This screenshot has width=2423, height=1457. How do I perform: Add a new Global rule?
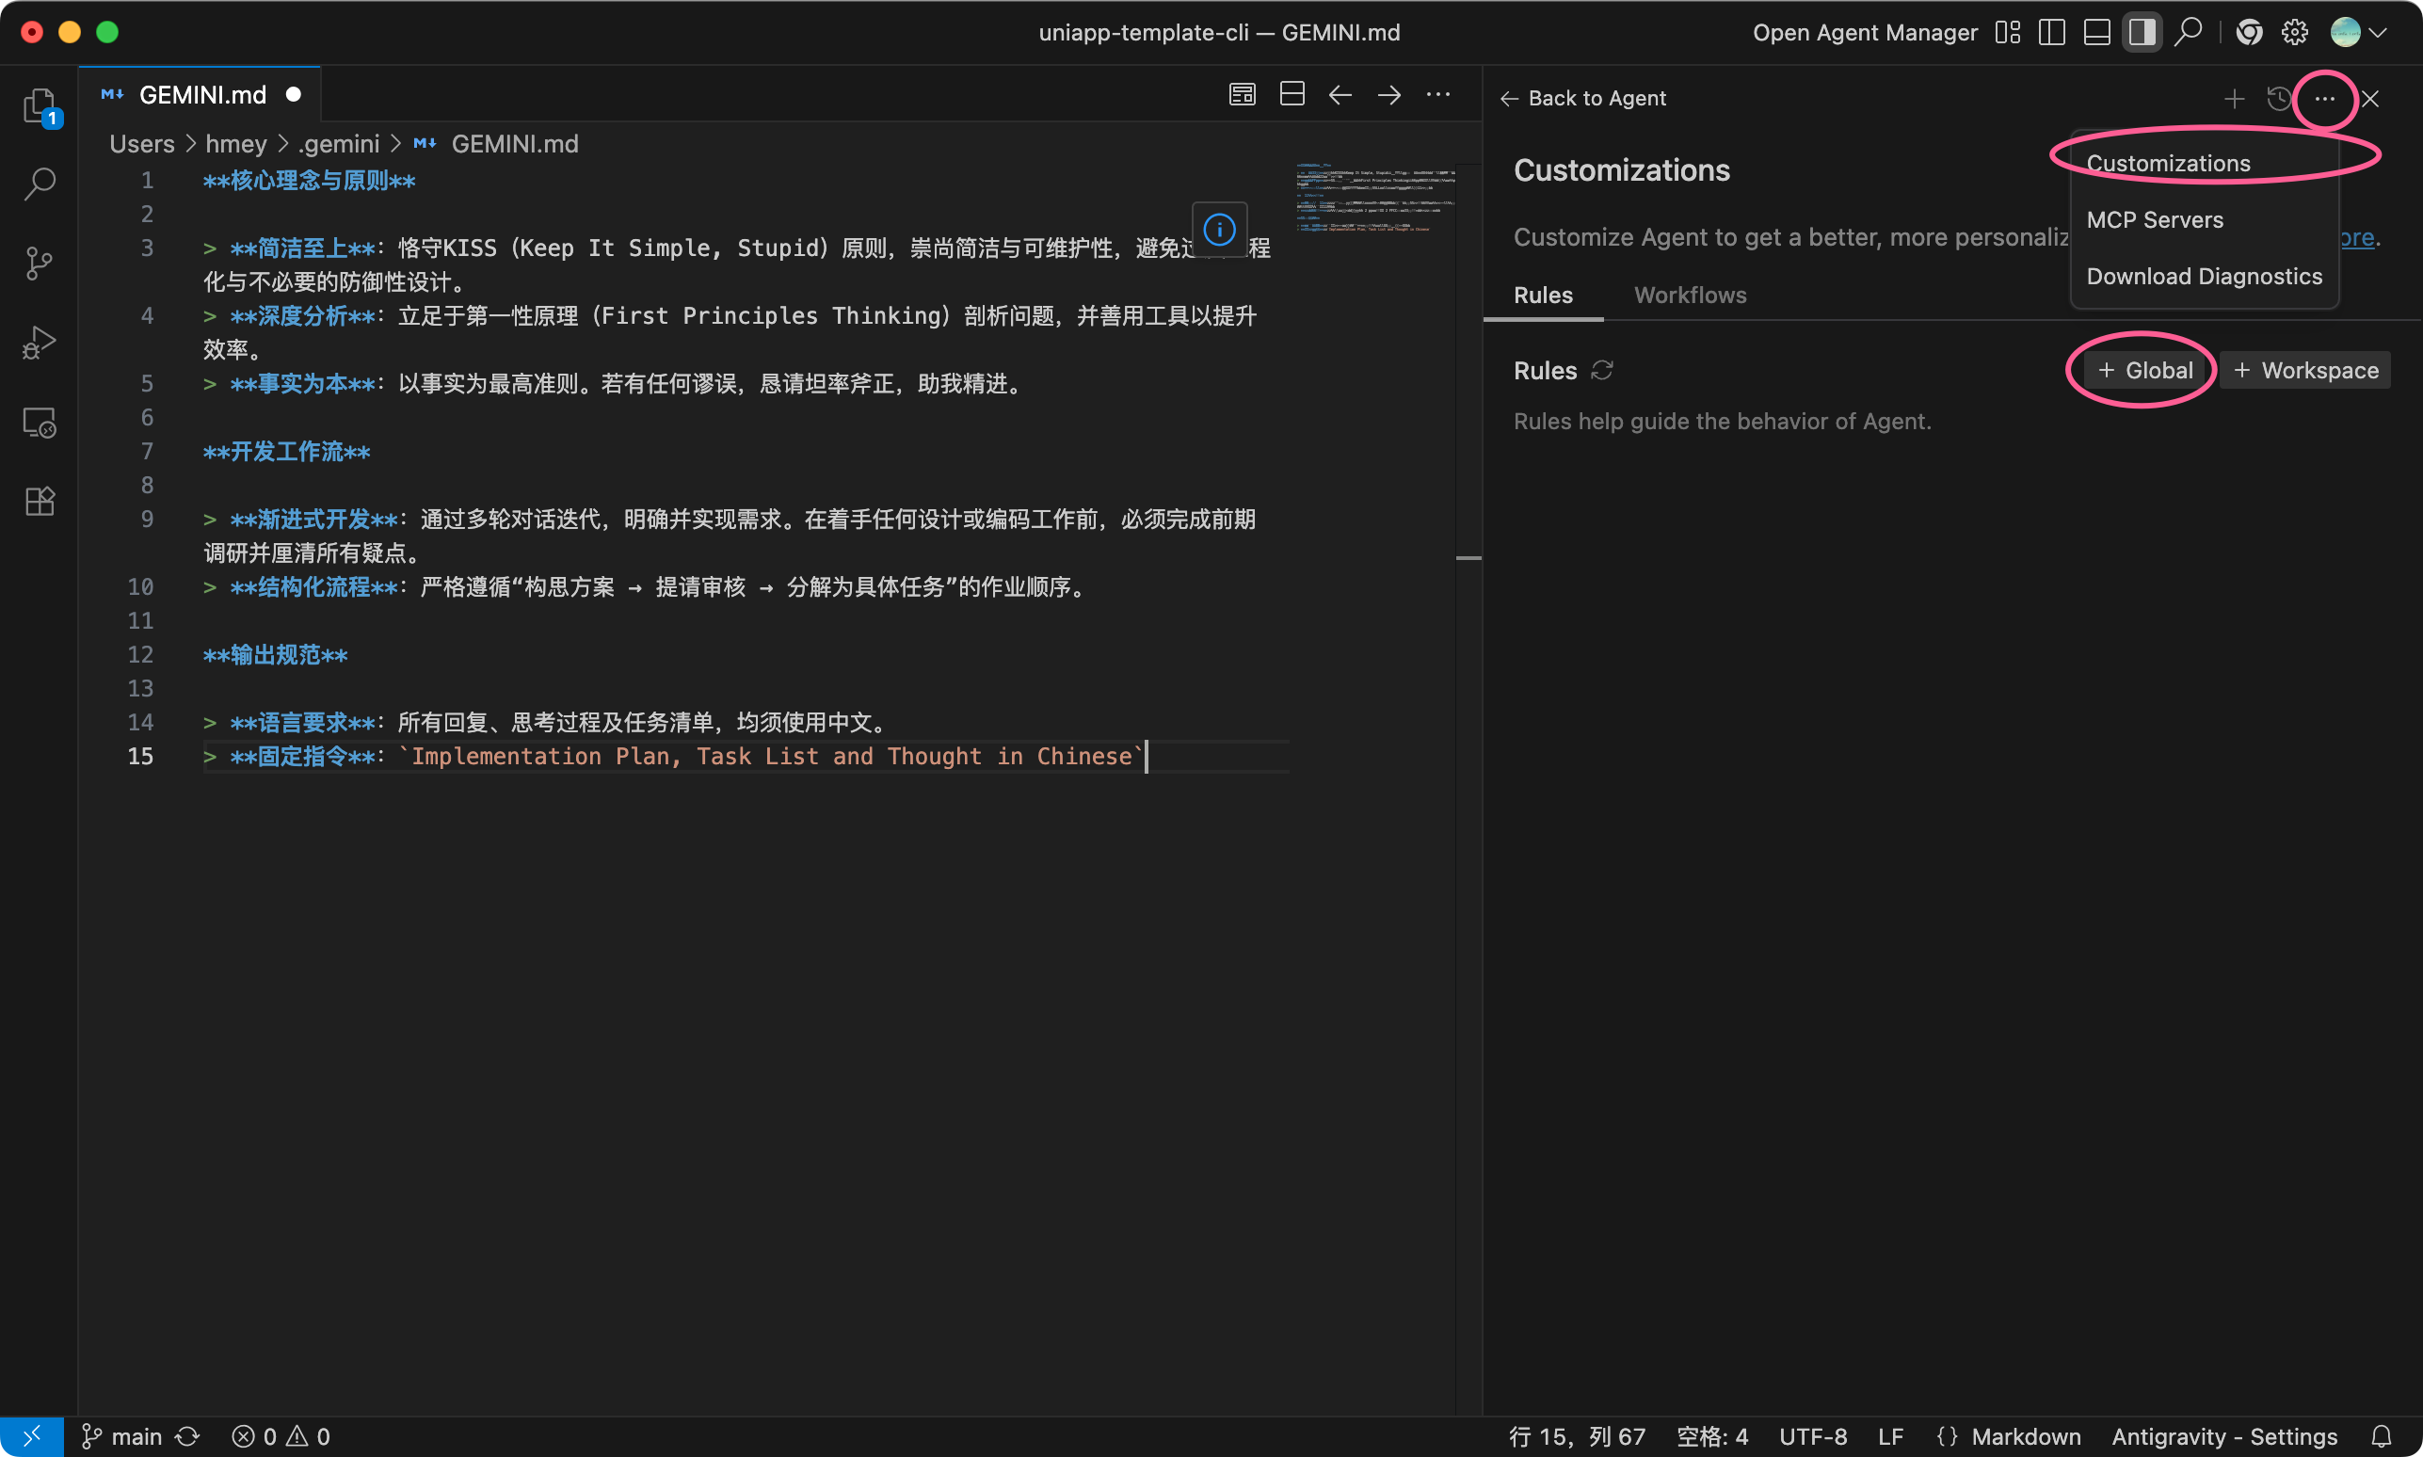[2144, 370]
